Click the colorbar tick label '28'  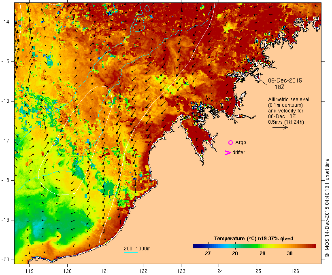(x=235, y=254)
